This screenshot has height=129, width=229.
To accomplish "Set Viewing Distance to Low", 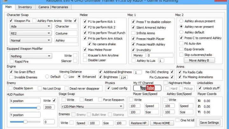I will [x=66, y=76].
